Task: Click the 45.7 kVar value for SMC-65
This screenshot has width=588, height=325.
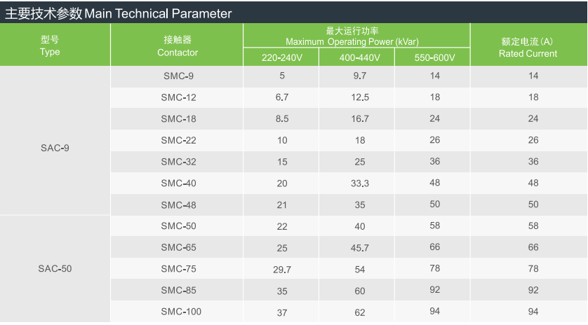Action: point(360,248)
